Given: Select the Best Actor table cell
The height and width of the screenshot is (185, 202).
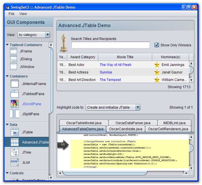Looking at the screenshot, I should tap(83, 65).
